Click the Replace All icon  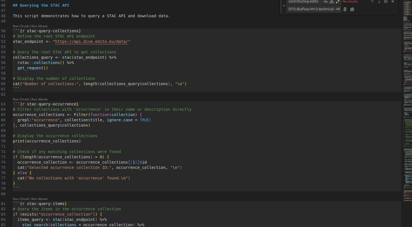[352, 9]
